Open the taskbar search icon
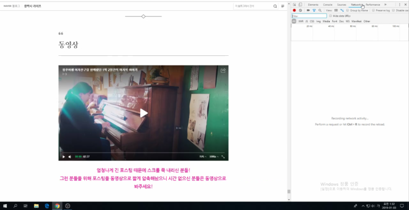The width and height of the screenshot is (409, 210). point(15,206)
